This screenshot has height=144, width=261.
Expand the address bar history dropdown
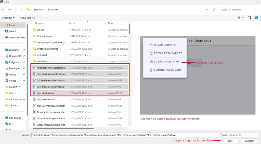pyautogui.click(x=207, y=10)
